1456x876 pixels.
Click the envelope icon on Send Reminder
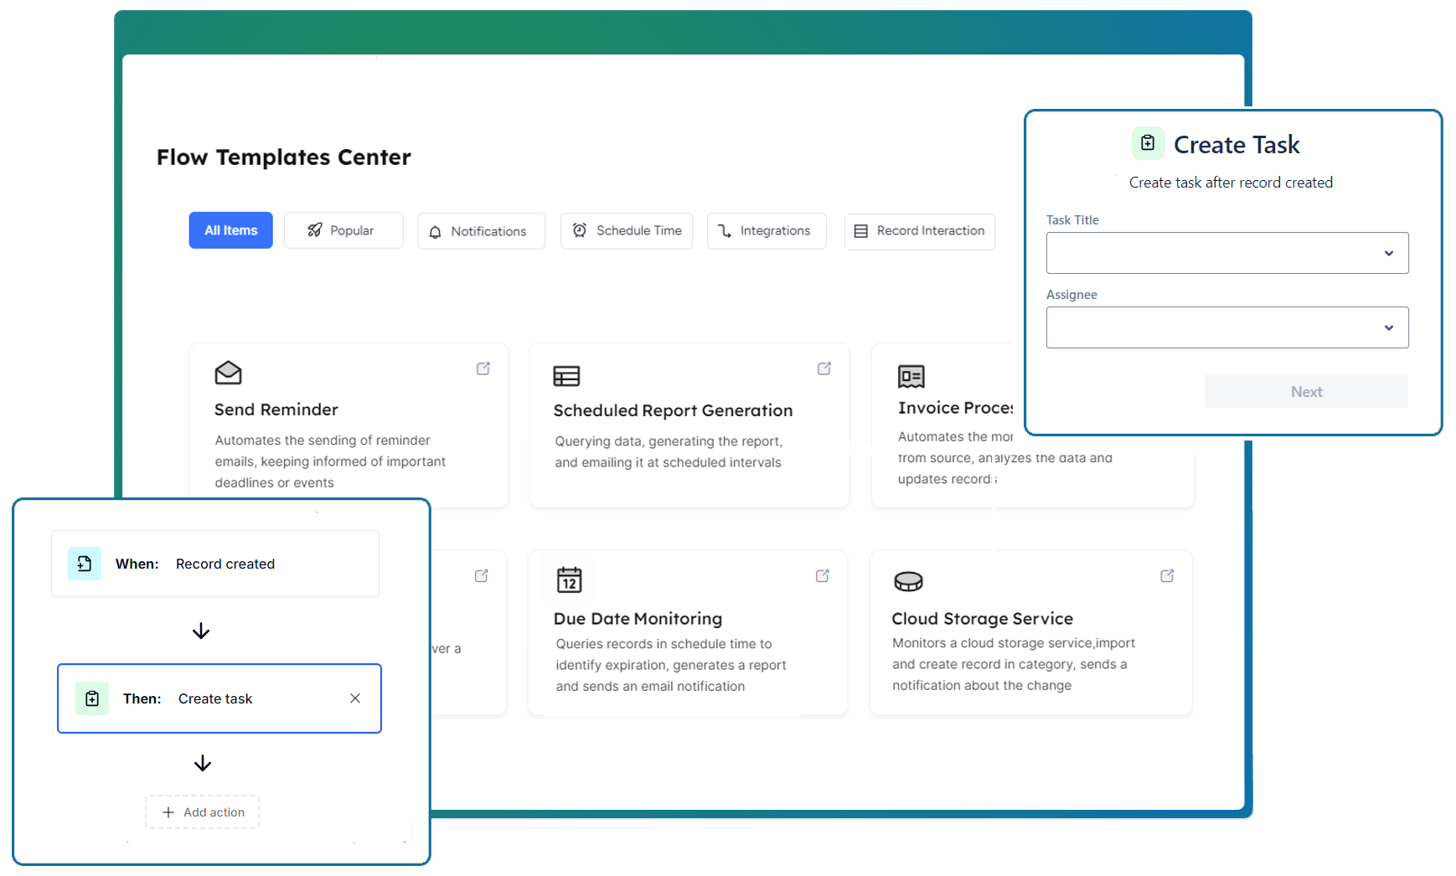(x=228, y=373)
